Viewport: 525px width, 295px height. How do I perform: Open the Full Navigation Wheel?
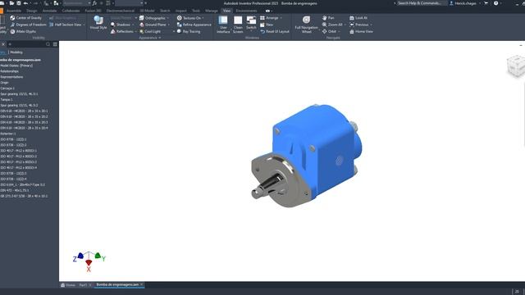tap(306, 25)
